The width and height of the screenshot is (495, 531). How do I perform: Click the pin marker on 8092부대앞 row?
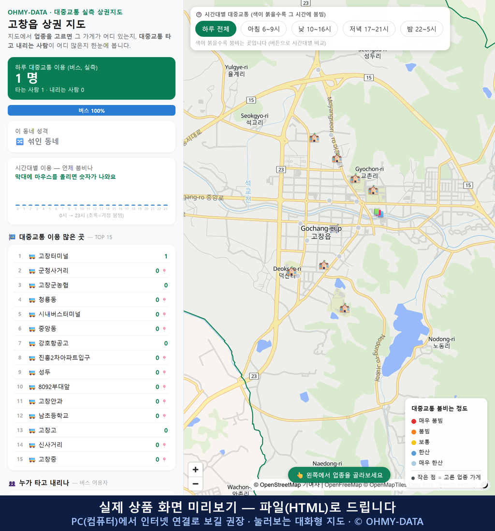(x=164, y=387)
